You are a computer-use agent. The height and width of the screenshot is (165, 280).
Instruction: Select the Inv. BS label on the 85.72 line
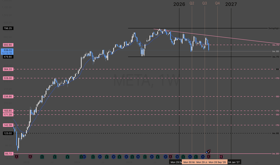[x=275, y=154]
